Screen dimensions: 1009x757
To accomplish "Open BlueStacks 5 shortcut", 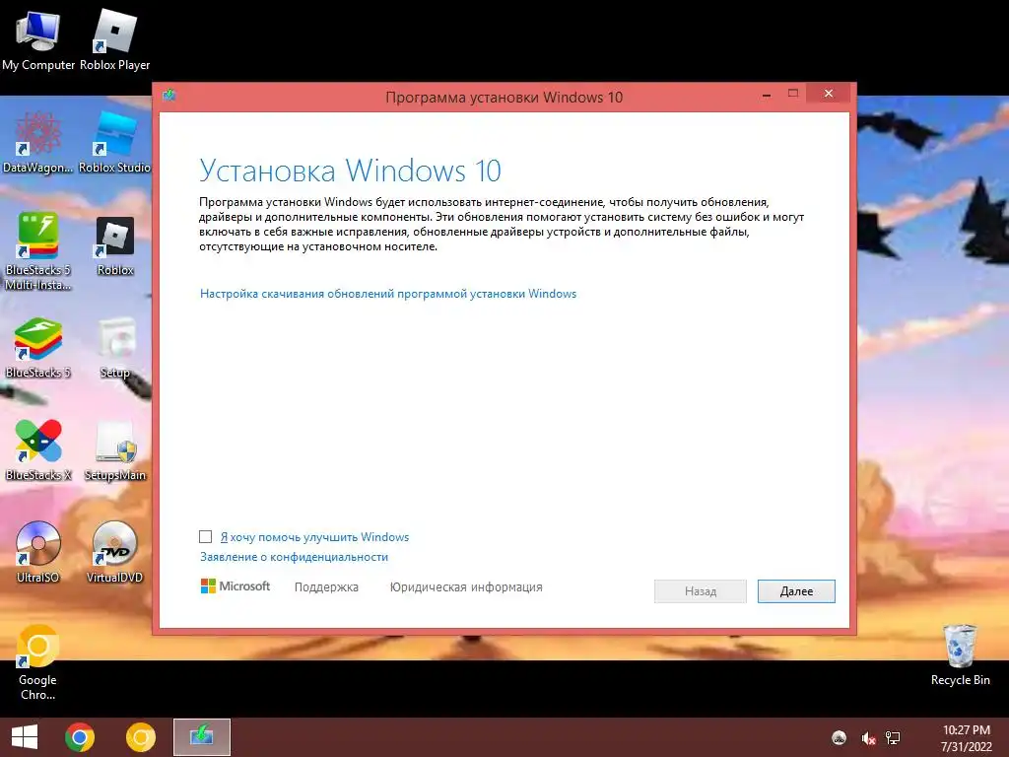I will 38,348.
